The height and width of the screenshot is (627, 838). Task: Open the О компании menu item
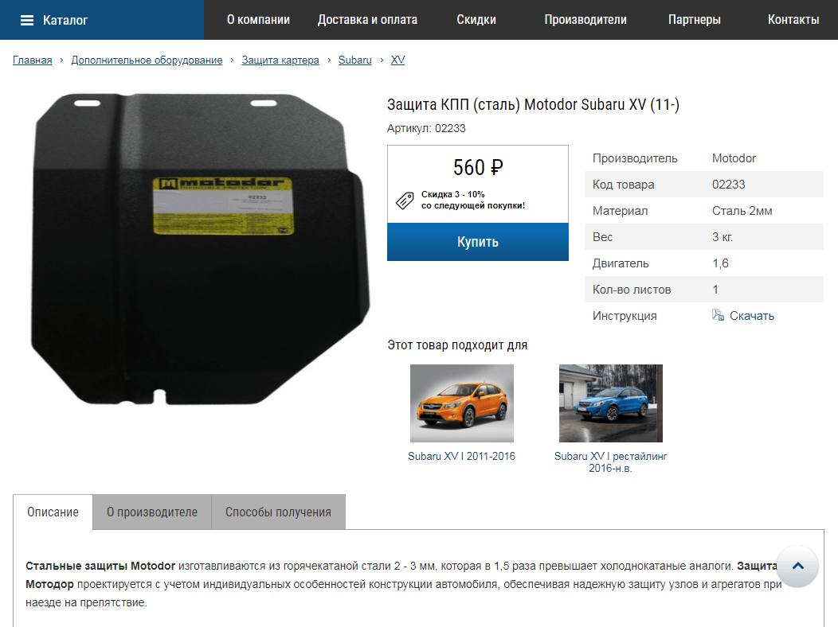tap(258, 20)
